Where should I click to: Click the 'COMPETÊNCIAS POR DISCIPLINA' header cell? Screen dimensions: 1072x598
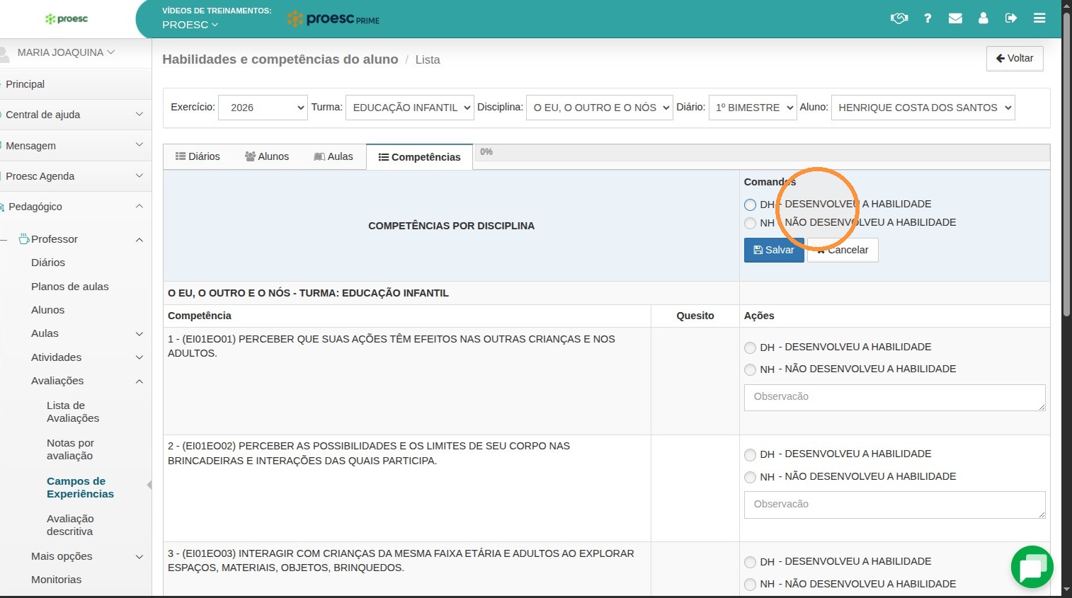(x=451, y=226)
